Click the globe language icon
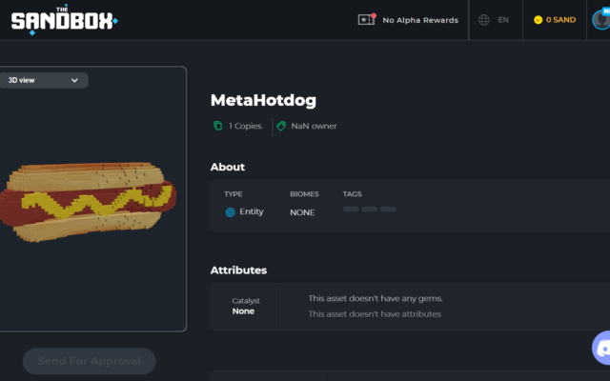The image size is (610, 381). pos(483,20)
